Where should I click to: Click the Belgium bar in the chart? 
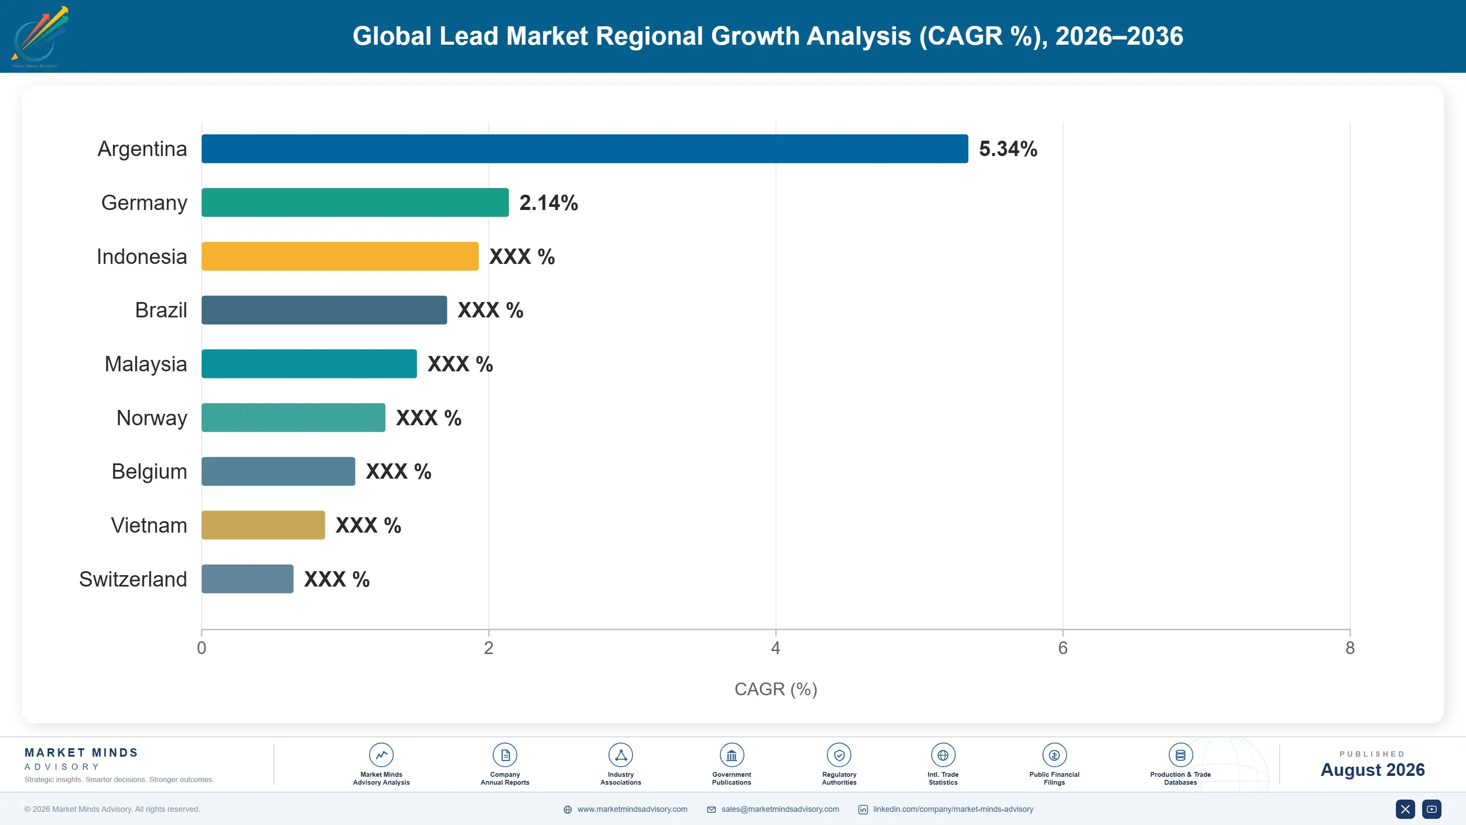tap(278, 471)
